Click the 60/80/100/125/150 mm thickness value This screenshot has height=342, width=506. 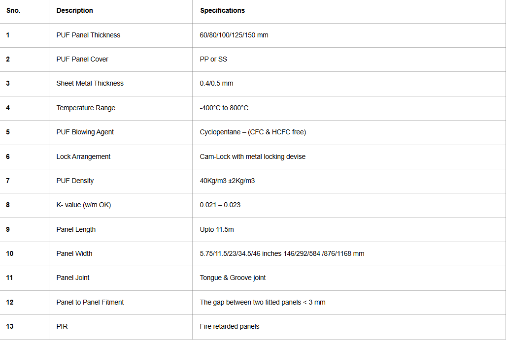tap(234, 35)
